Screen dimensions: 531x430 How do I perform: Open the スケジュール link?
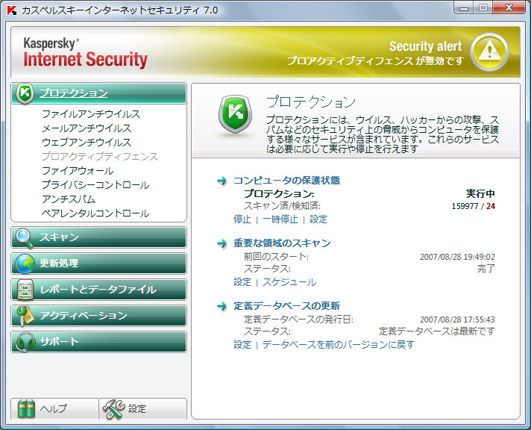(289, 282)
